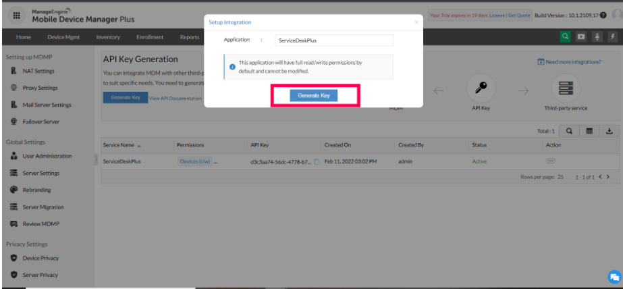623x289 pixels.
Task: Click the Application field with ServiceDeskPlus
Action: tap(334, 40)
